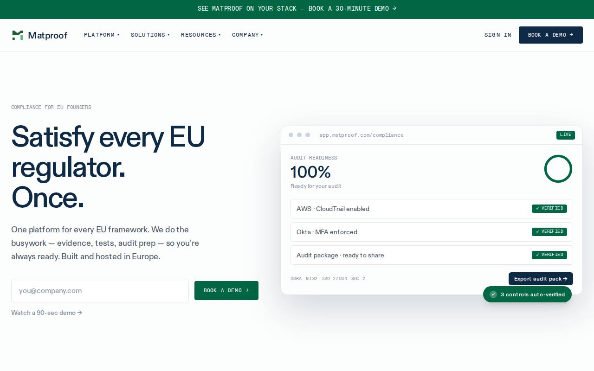Expand the Company menu
594x371 pixels.
pos(247,35)
